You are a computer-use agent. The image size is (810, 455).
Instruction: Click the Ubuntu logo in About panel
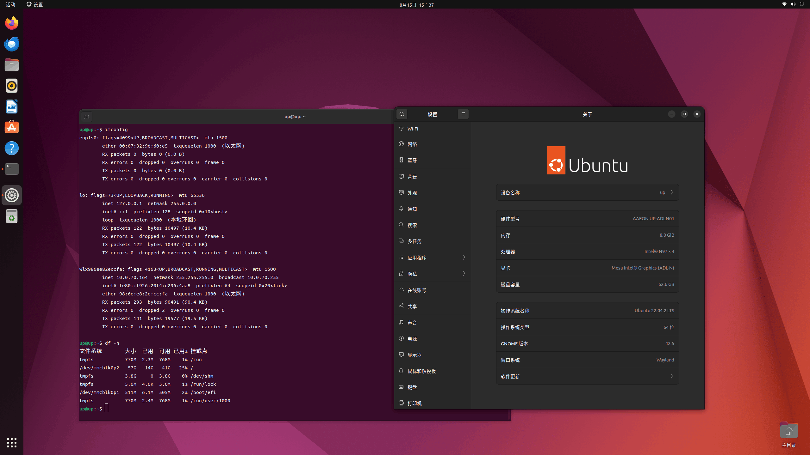[x=587, y=160]
